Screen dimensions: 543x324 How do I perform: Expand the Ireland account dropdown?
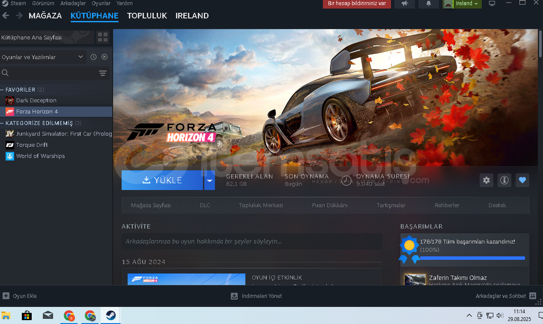coord(476,3)
